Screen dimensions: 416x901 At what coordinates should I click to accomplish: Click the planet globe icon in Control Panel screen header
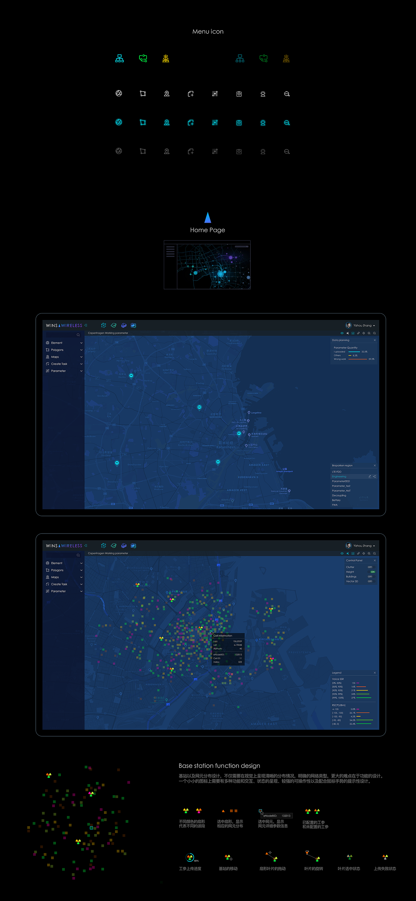[x=114, y=546]
